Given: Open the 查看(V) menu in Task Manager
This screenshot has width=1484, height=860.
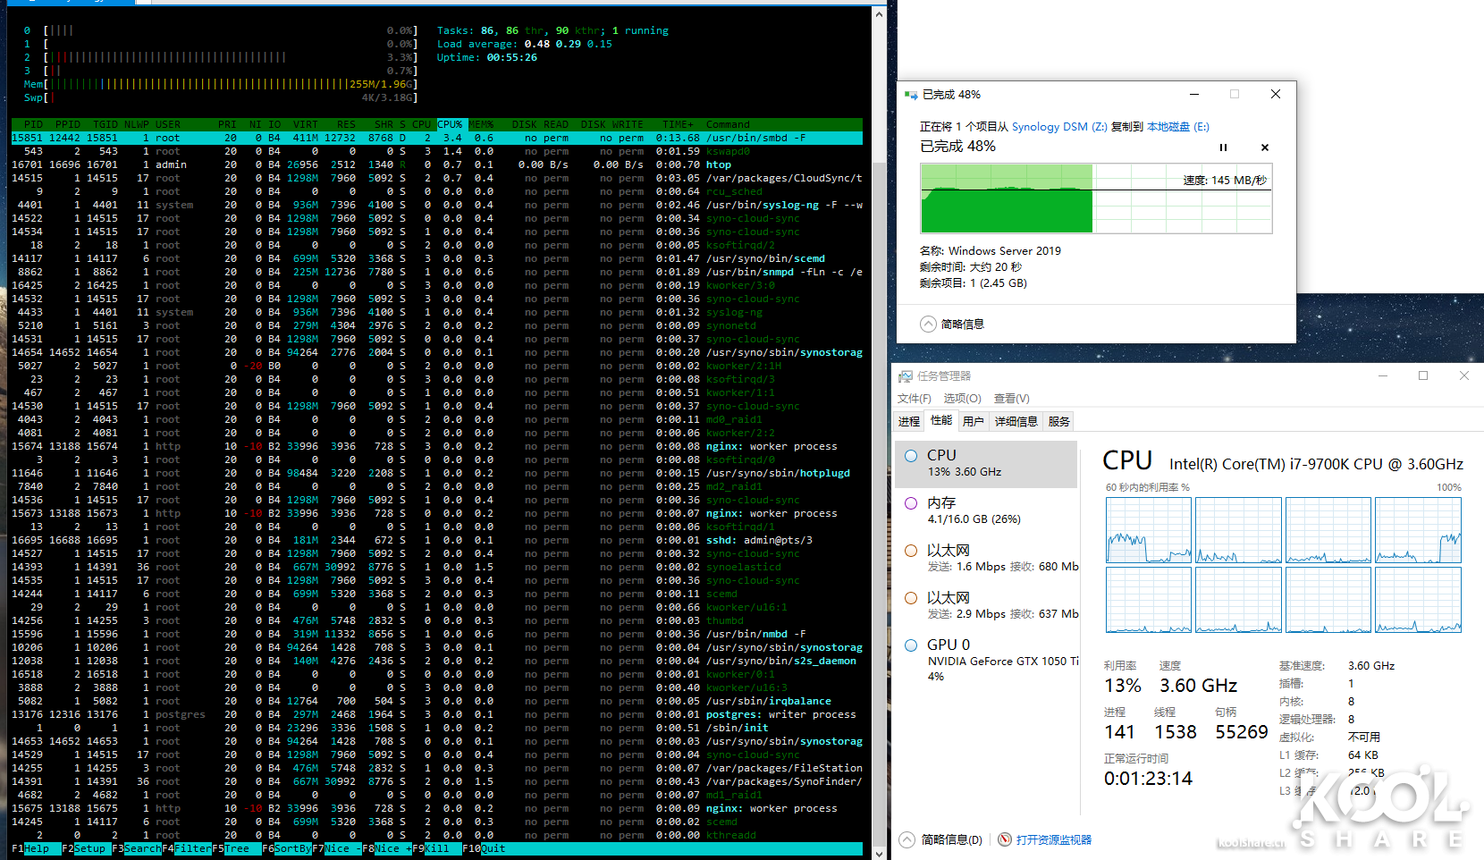Looking at the screenshot, I should (x=1011, y=399).
